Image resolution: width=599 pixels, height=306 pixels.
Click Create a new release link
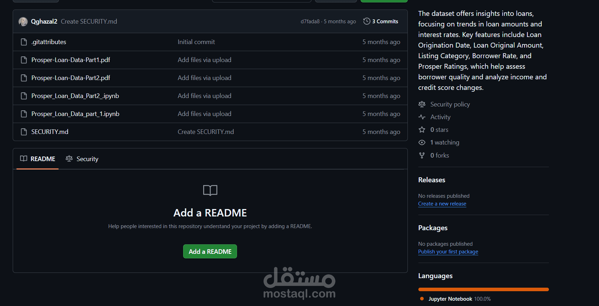[x=442, y=204]
